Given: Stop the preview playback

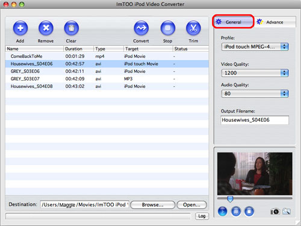Looking at the screenshot, I should pos(249,212).
